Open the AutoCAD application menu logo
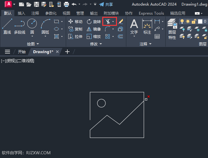 (8, 4)
